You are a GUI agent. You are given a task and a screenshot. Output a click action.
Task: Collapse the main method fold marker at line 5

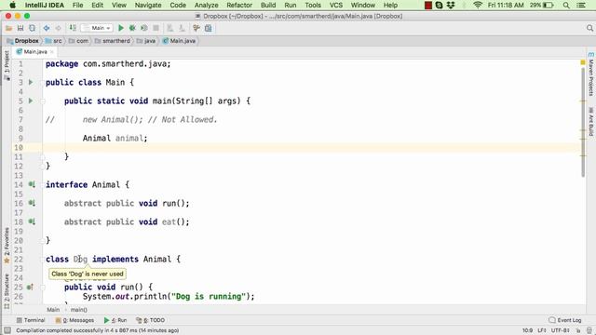pyautogui.click(x=43, y=101)
